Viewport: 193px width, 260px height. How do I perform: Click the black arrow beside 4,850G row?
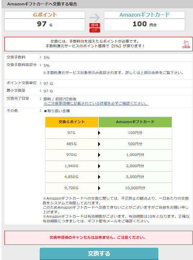[99, 177]
